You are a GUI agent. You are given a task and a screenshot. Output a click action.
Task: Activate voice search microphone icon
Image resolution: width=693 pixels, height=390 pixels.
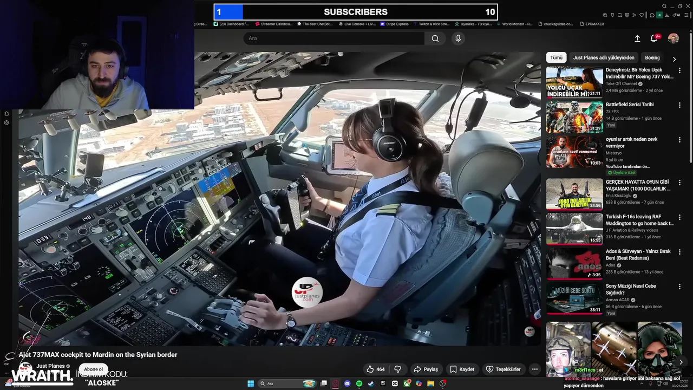pos(458,38)
